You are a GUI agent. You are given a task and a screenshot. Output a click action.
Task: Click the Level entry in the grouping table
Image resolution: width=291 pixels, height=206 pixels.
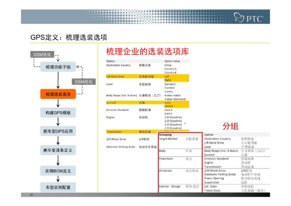(x=207, y=147)
